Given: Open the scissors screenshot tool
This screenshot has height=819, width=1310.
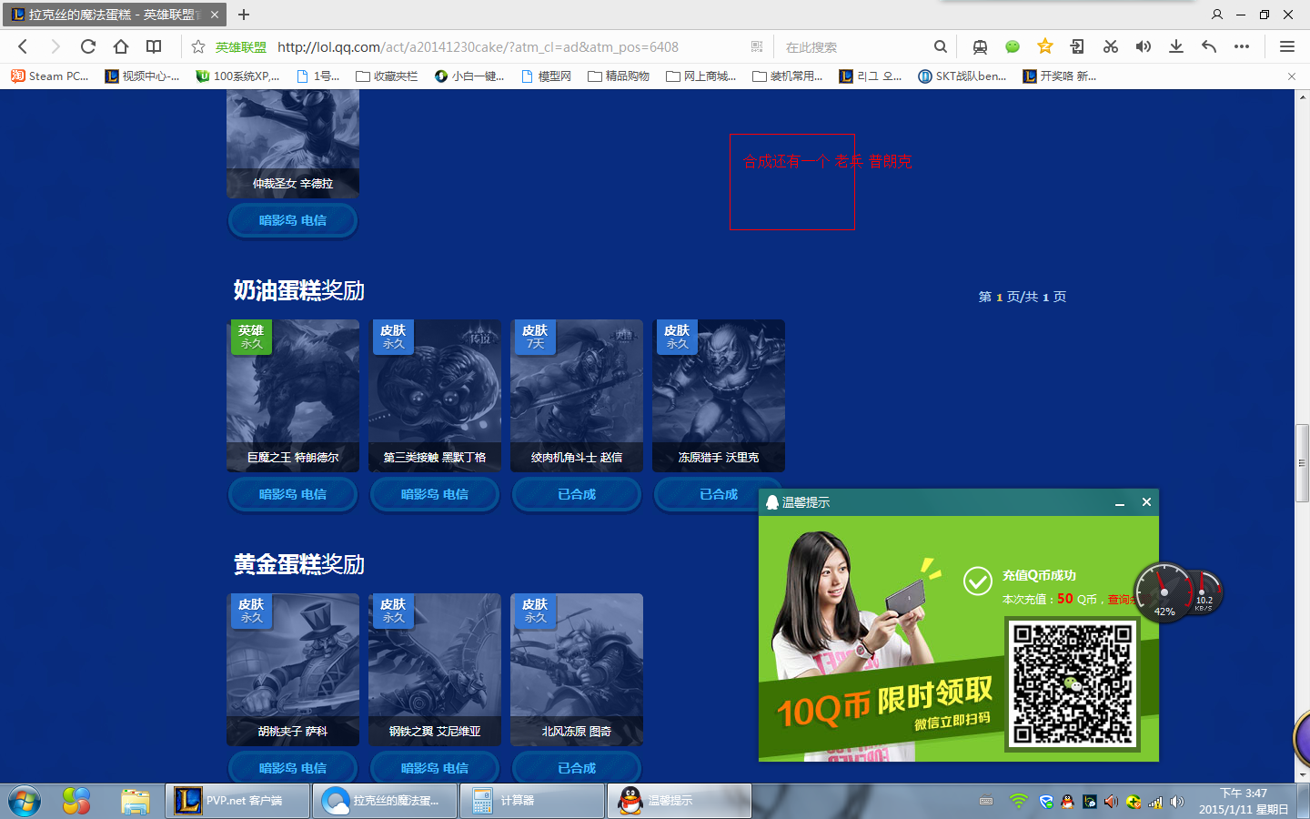Looking at the screenshot, I should (x=1111, y=46).
